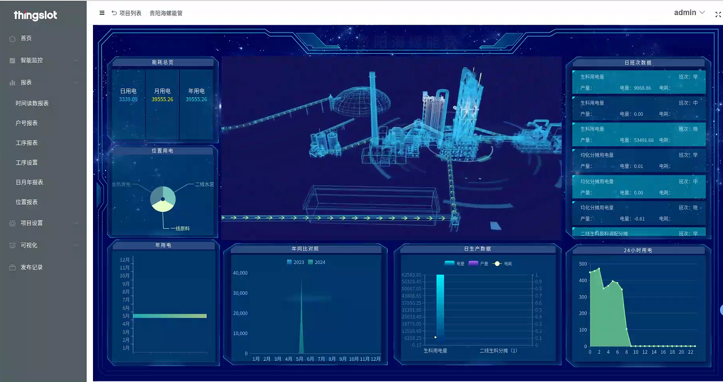Toggle fullscreen with the top-right icon
The height and width of the screenshot is (382, 723).
[x=718, y=14]
